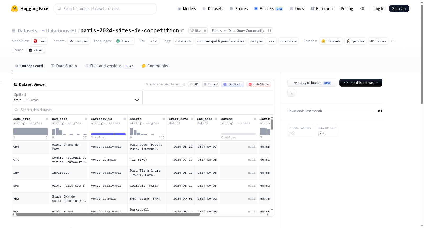Image resolution: width=424 pixels, height=228 pixels.
Task: Select the Datasets library tag
Action: [331, 41]
